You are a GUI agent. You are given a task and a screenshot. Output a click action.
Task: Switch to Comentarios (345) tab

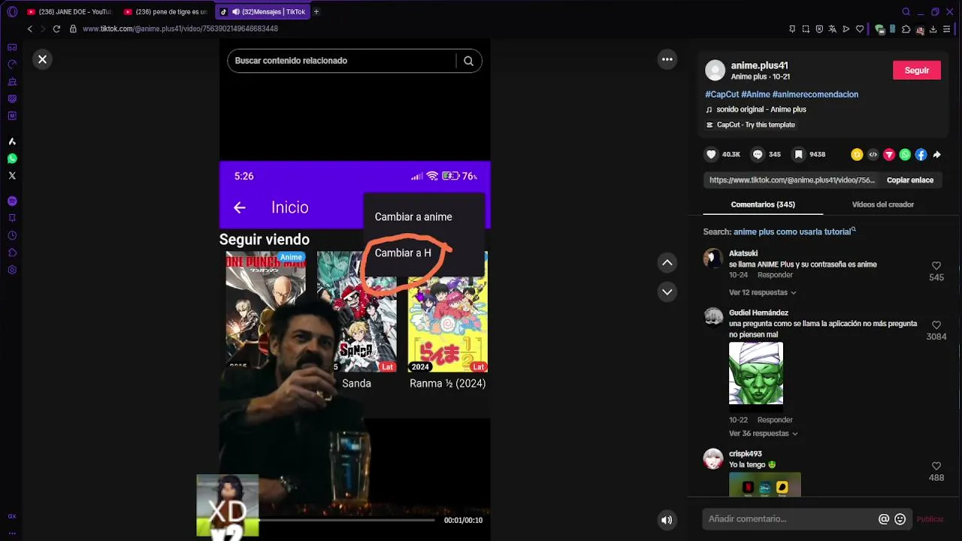tap(763, 204)
